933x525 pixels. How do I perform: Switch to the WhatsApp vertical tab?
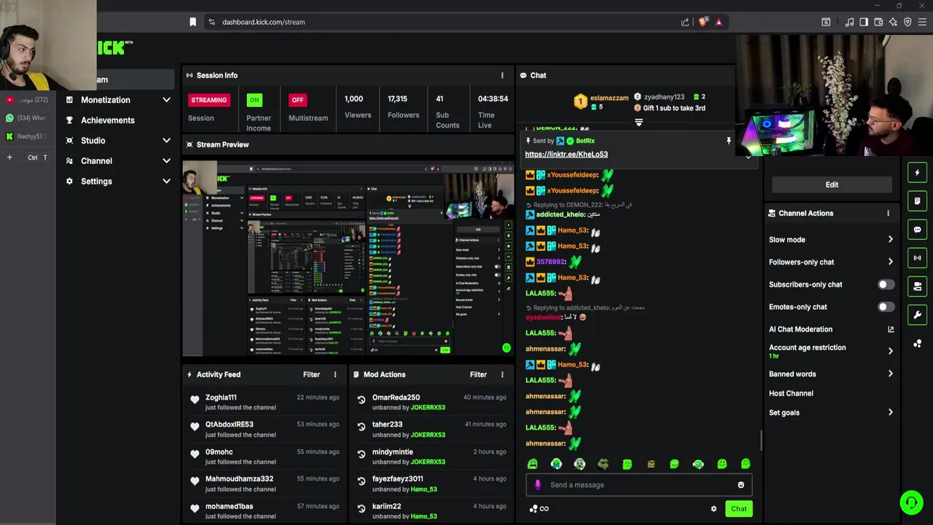(27, 118)
